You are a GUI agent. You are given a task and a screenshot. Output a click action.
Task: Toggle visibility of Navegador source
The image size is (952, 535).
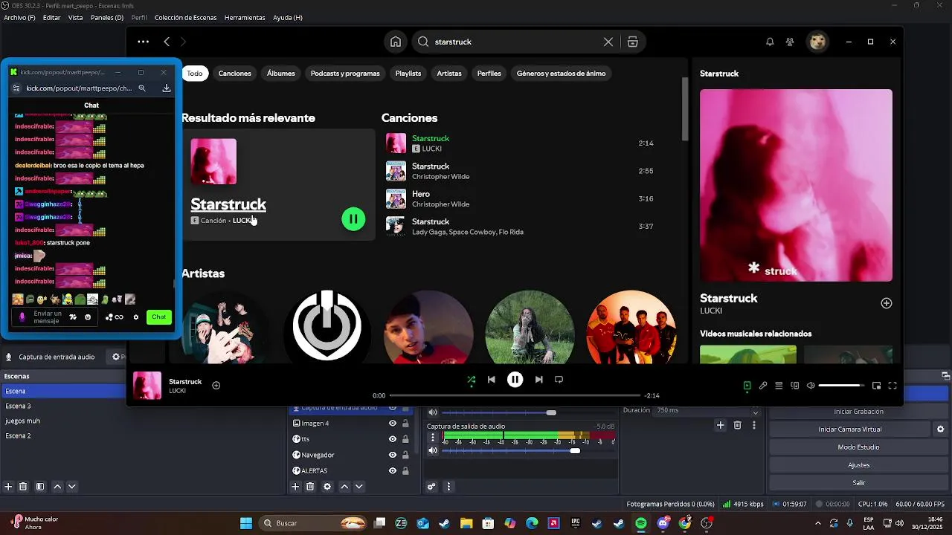tap(393, 455)
